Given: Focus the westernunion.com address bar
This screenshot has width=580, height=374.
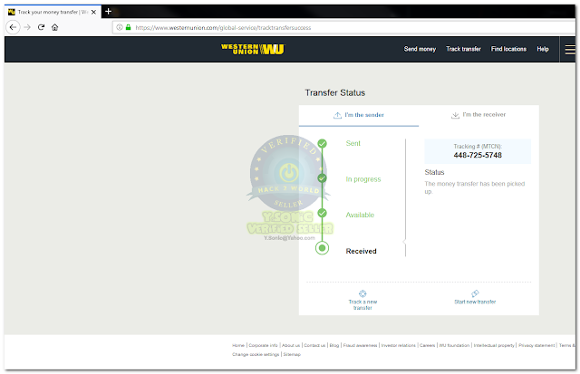Looking at the screenshot, I should pyautogui.click(x=344, y=28).
